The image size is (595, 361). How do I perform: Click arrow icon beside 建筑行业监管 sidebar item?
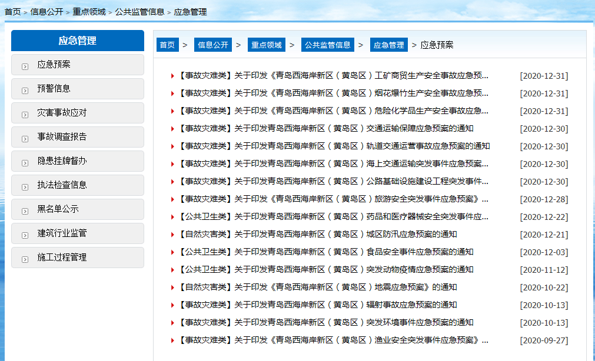coord(25,235)
